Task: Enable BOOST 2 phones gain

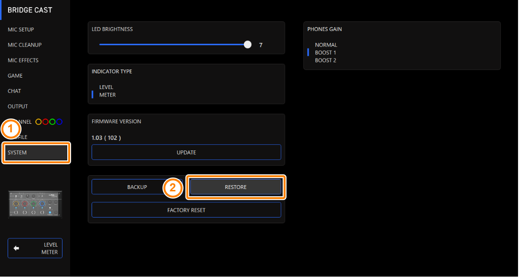Action: coord(325,60)
